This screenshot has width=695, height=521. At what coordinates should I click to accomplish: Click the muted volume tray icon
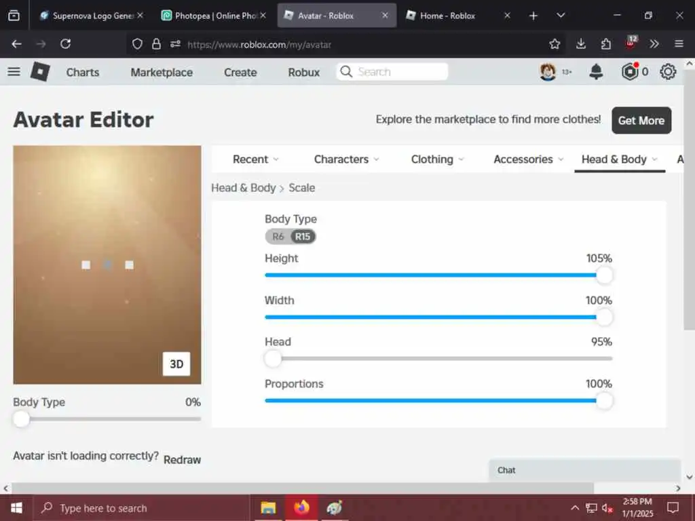pyautogui.click(x=607, y=507)
